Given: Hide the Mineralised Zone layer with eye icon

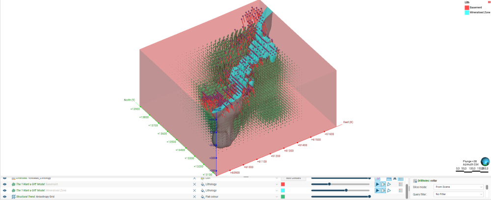Looking at the screenshot, I should 4,190.
